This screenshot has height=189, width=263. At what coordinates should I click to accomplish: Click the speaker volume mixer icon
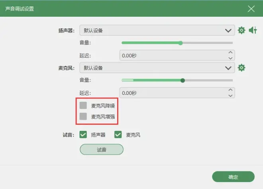pyautogui.click(x=253, y=30)
